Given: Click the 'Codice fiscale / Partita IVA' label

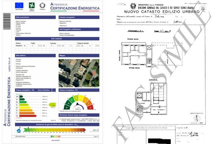Looking at the screenshot, I should (x=23, y=33).
